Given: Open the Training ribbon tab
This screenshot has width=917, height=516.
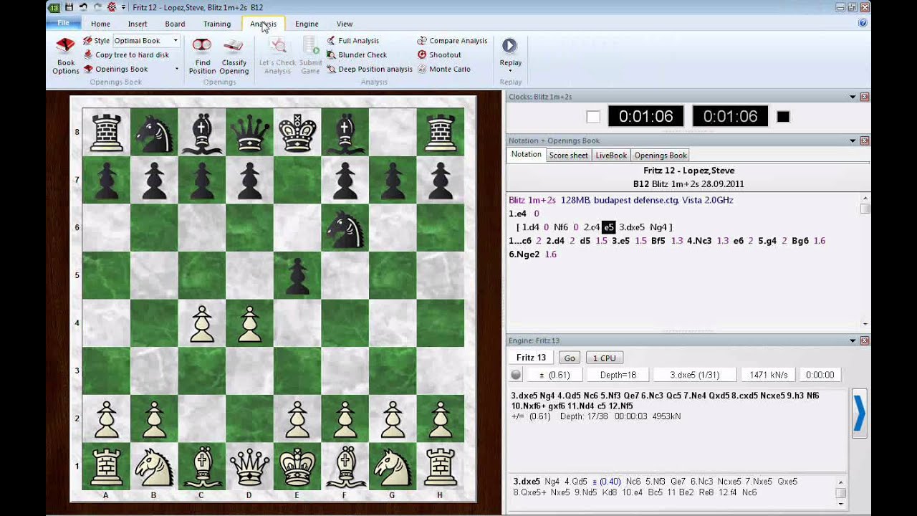Looking at the screenshot, I should [217, 24].
